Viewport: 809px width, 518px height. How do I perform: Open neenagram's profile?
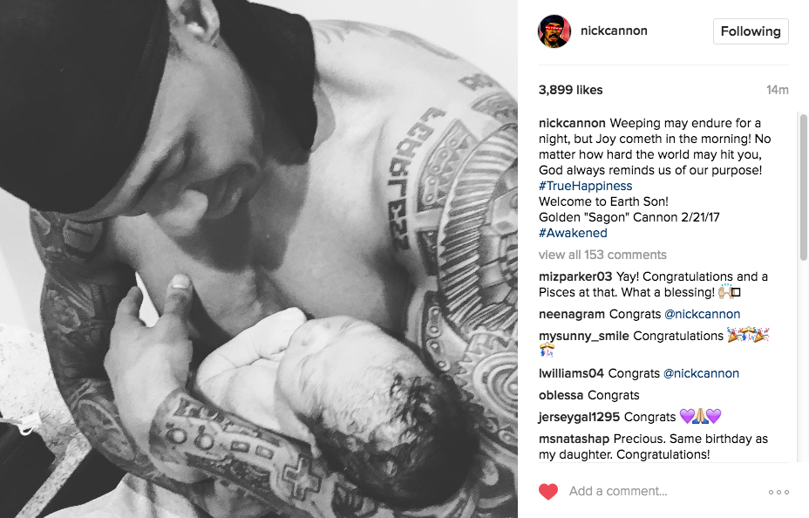[572, 314]
